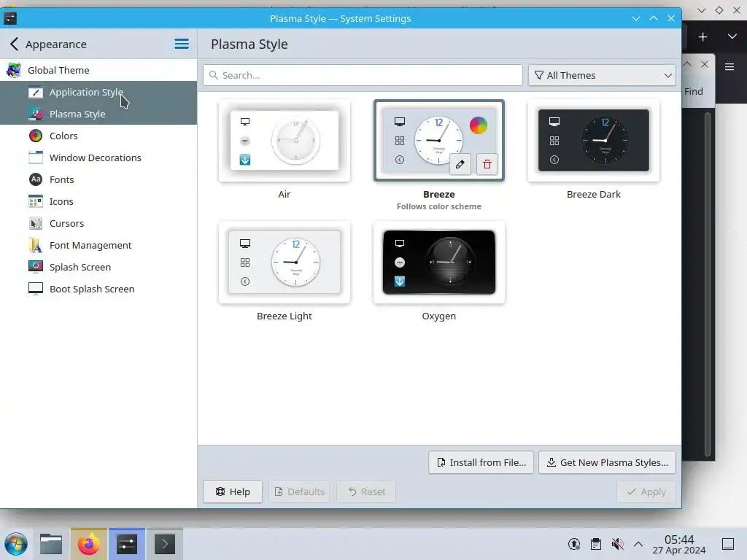This screenshot has width=747, height=560.
Task: Click the Fonts 'Aa' sidebar icon
Action: [36, 179]
